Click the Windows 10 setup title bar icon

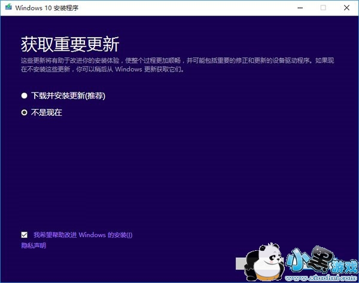[x=8, y=7]
